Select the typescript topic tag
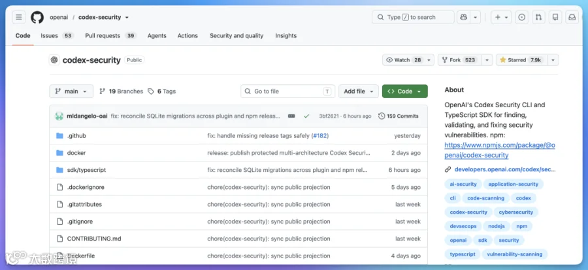Screen dimensions: 588x270 [x=463, y=254]
